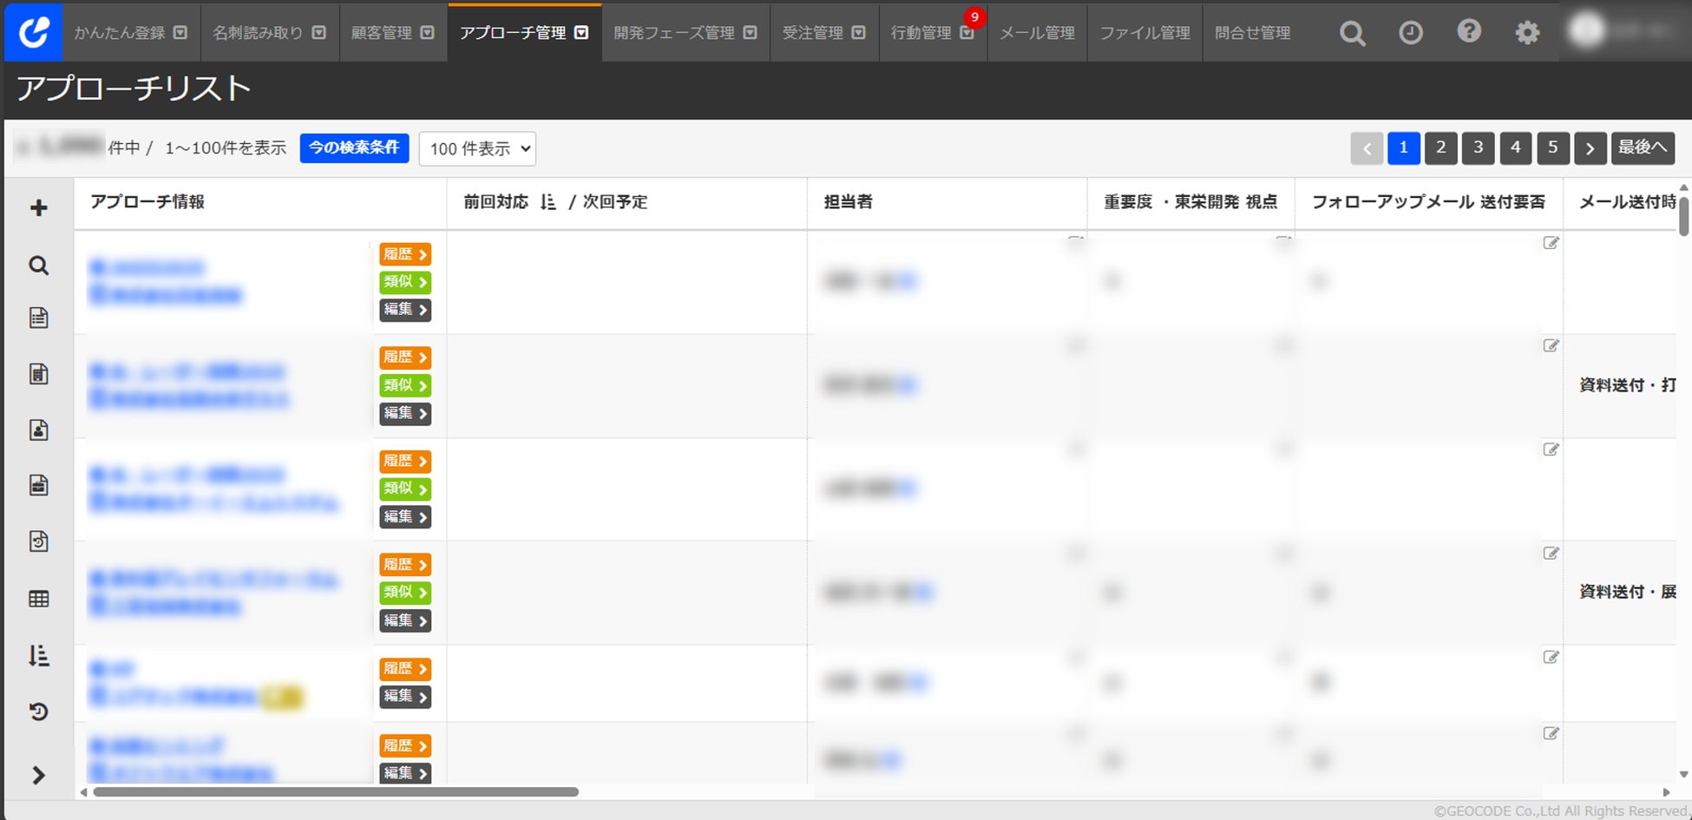Open the settings gear icon
Viewport: 1692px width, 820px height.
tap(1527, 33)
